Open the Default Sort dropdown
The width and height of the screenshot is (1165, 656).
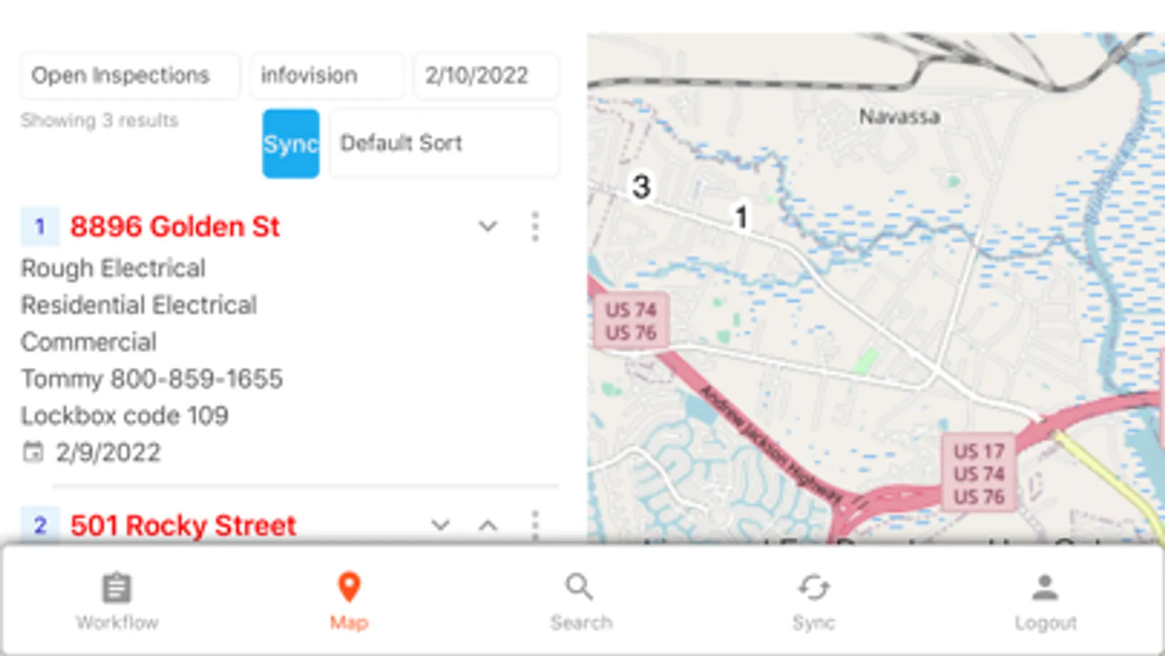point(444,143)
